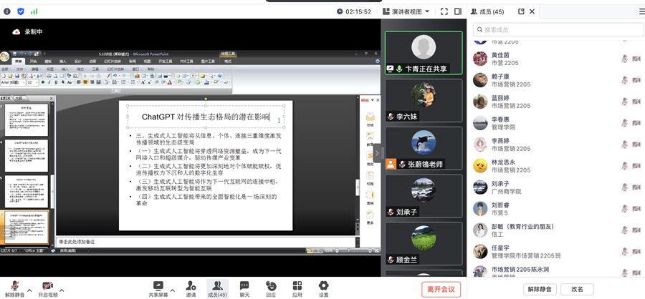Viewport: 645px width, 299px height.
Task: Open the Invite (邀请) option
Action: pos(191,287)
